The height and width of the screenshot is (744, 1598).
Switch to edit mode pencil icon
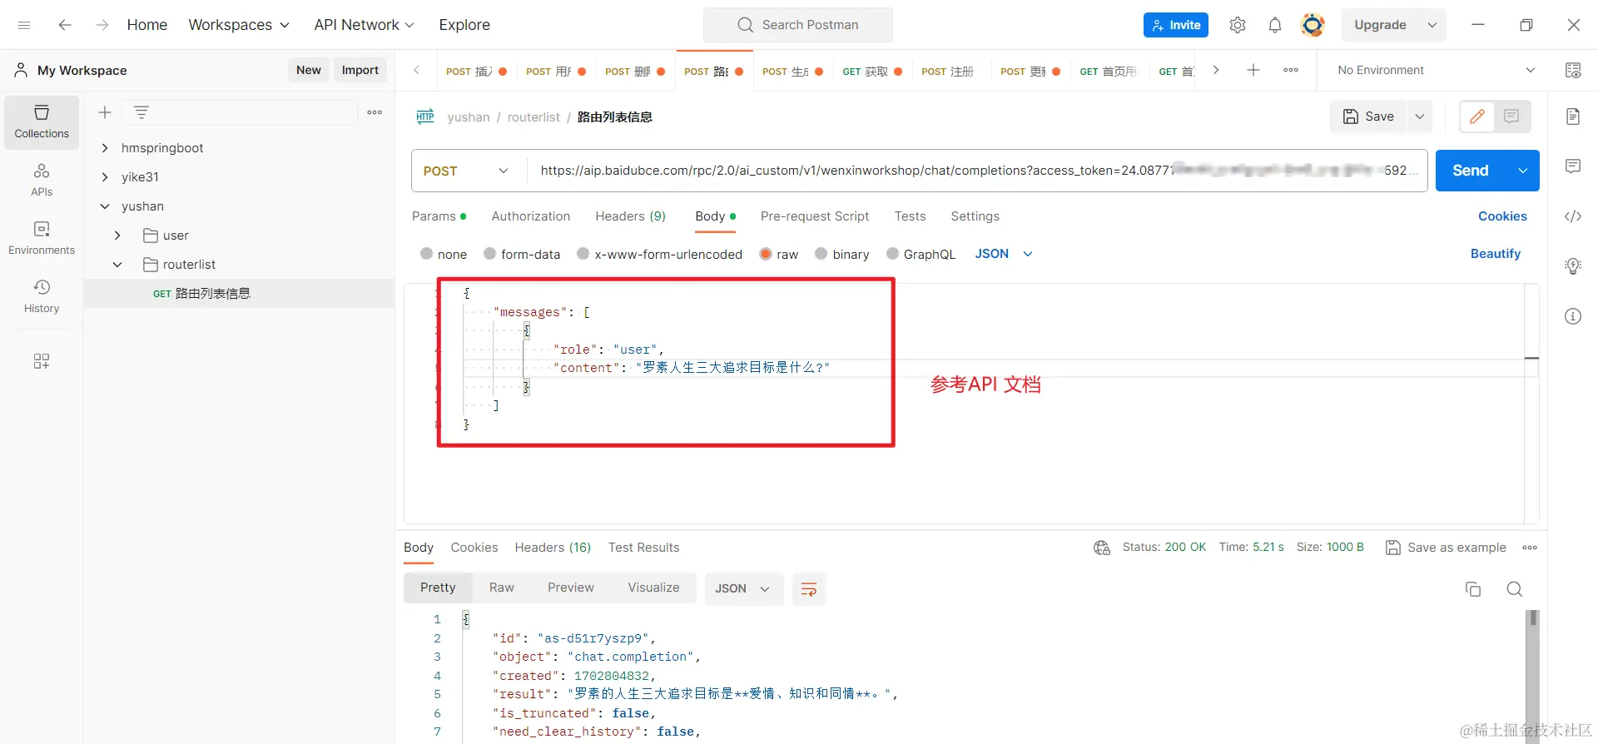tap(1477, 117)
